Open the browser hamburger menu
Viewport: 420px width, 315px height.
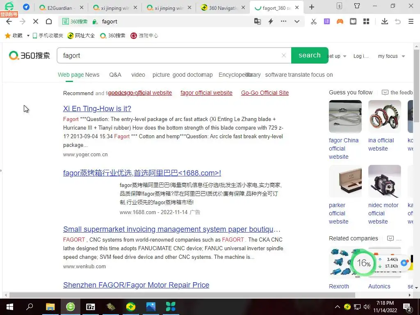pos(411,21)
